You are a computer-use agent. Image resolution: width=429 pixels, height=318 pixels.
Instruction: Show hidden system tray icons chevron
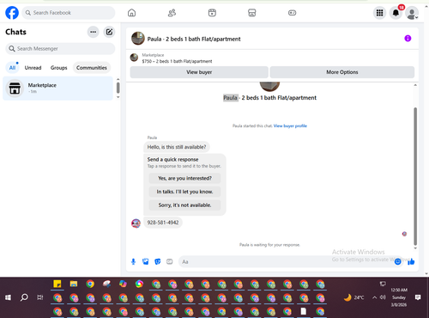point(374,297)
